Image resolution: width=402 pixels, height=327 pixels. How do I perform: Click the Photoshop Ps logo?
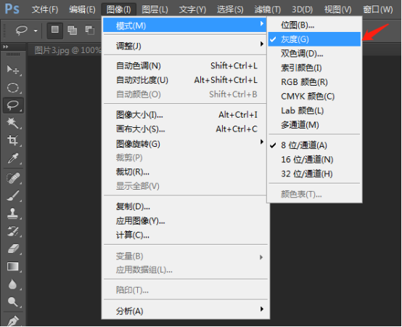tap(12, 9)
